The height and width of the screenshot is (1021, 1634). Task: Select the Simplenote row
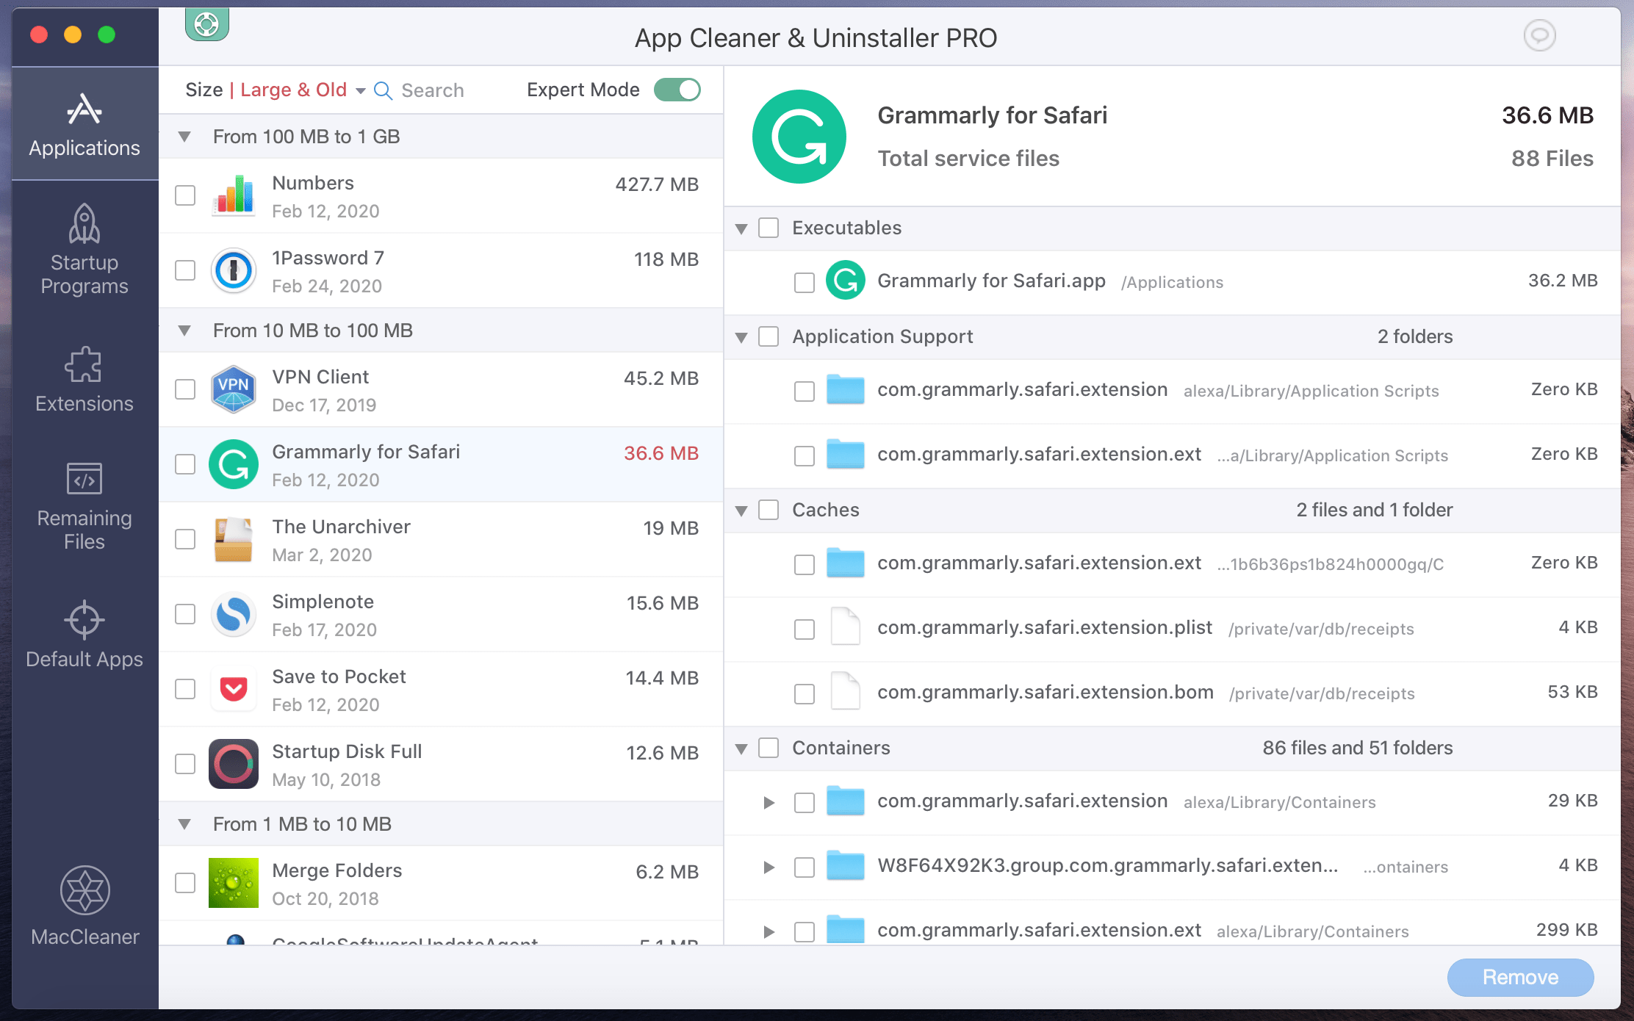tap(441, 614)
